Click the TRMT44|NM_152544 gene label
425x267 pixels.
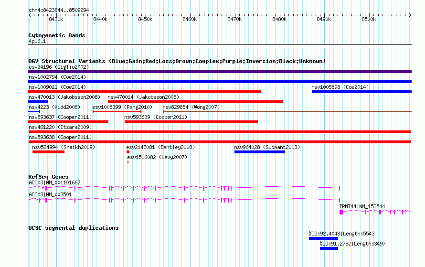pyautogui.click(x=362, y=206)
